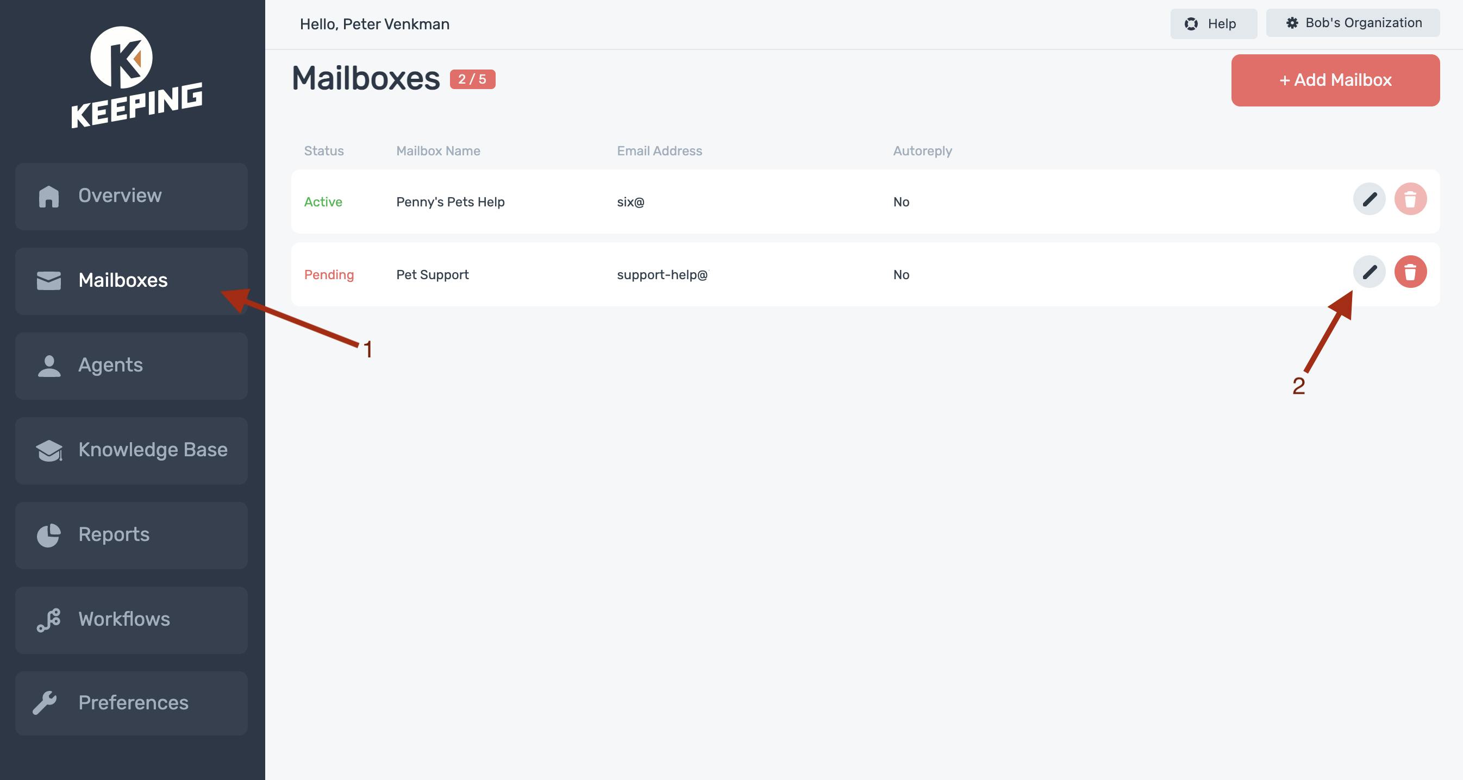1463x780 pixels.
Task: Click the Add Mailbox button
Action: click(1335, 80)
